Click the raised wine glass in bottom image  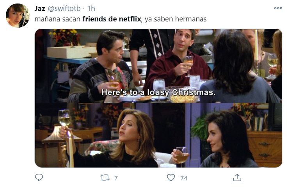point(64,118)
